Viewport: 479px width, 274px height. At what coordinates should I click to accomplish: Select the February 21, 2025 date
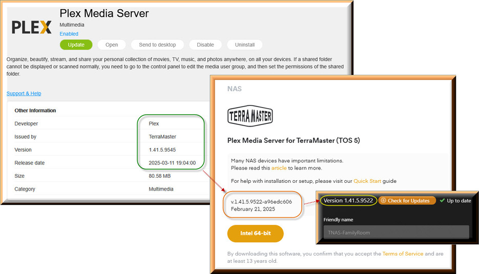[253, 209]
